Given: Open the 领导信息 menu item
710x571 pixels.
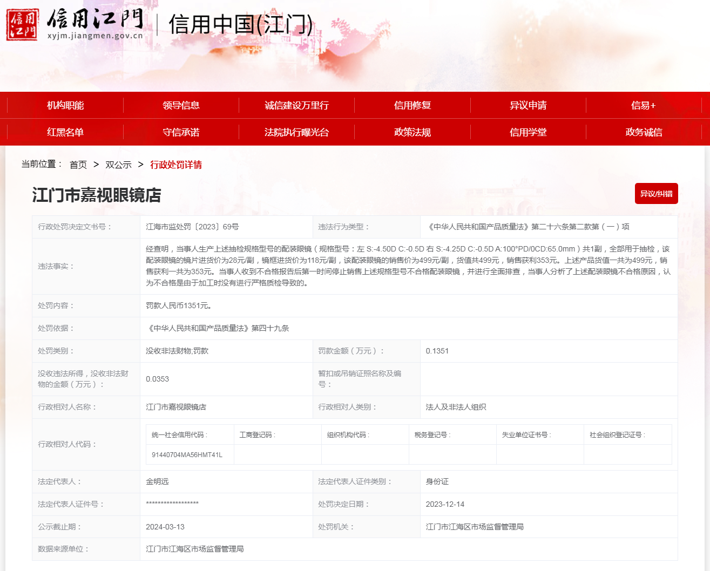Looking at the screenshot, I should [x=181, y=105].
